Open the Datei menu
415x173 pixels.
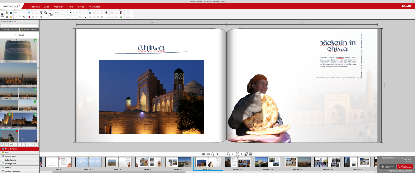46,6
